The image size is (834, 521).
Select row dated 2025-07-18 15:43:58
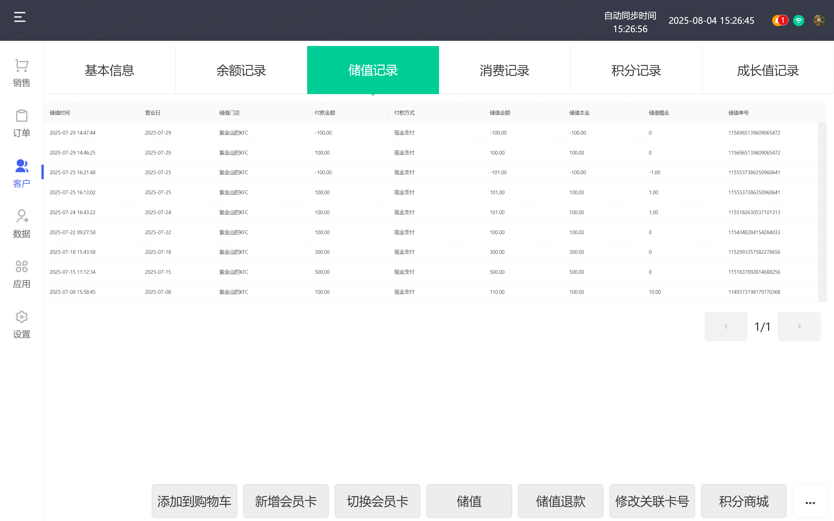click(x=431, y=252)
